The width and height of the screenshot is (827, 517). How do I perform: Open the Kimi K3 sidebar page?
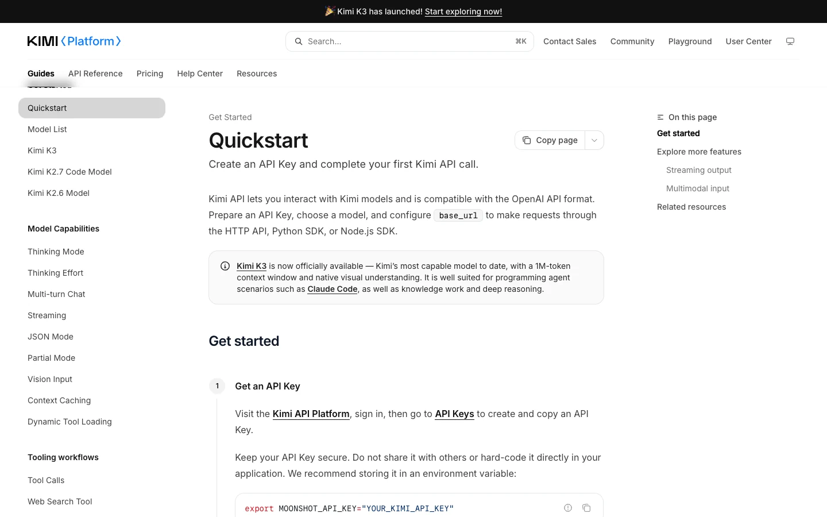pos(42,151)
